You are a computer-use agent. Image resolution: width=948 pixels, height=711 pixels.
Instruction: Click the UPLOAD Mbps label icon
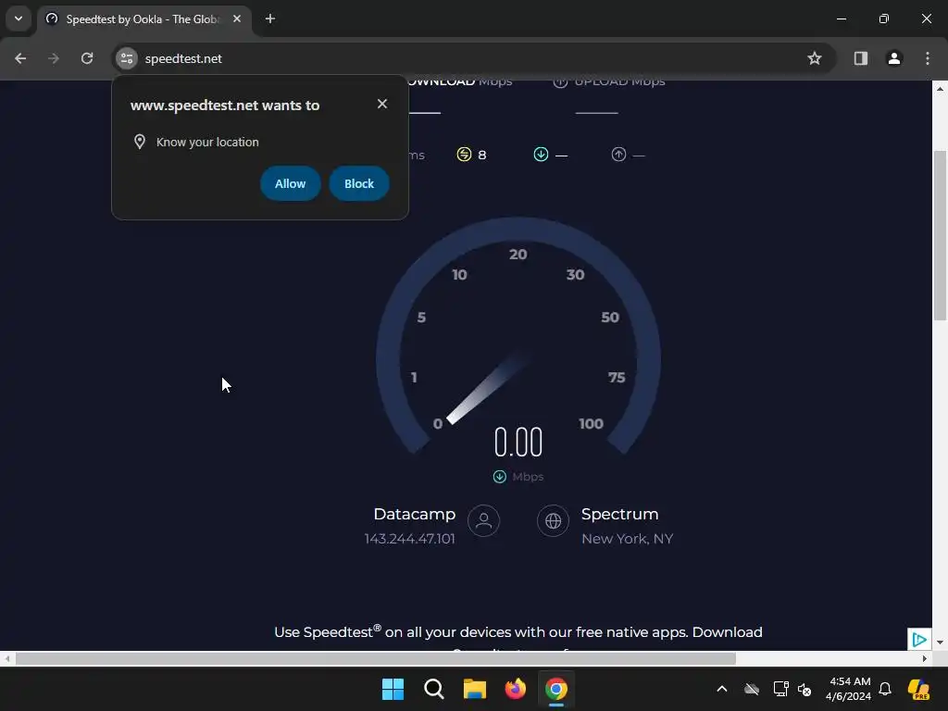[560, 82]
